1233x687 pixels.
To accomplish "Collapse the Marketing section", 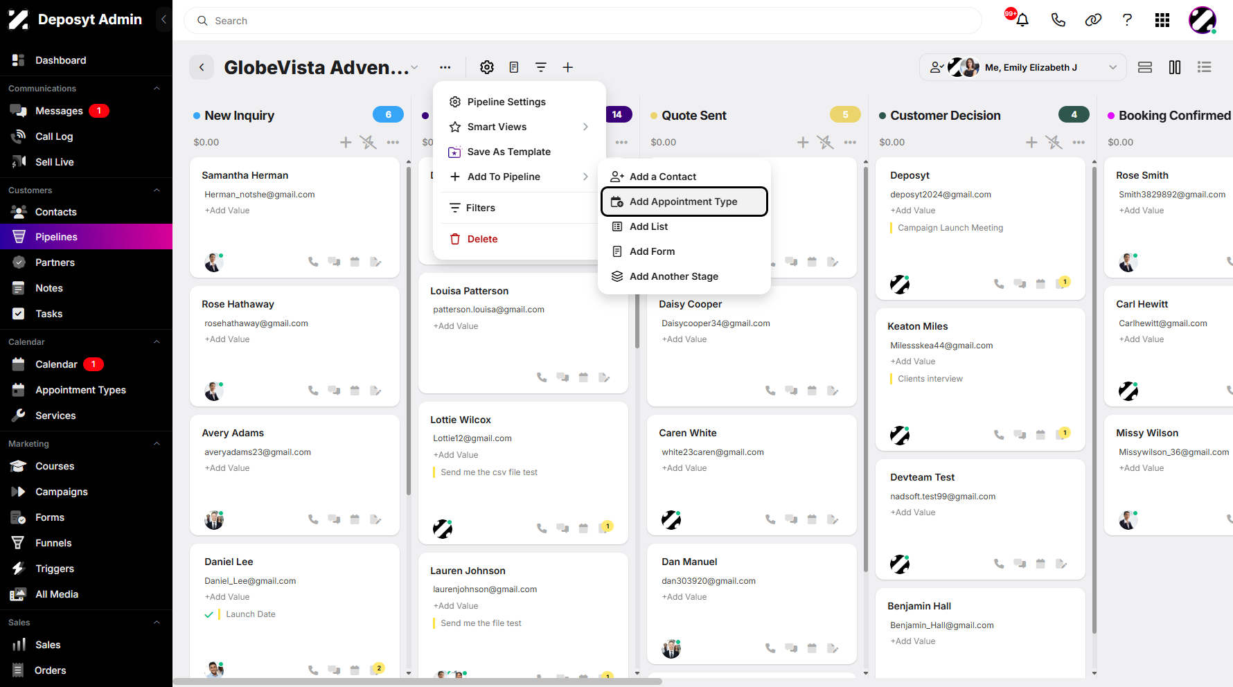I will click(x=157, y=444).
